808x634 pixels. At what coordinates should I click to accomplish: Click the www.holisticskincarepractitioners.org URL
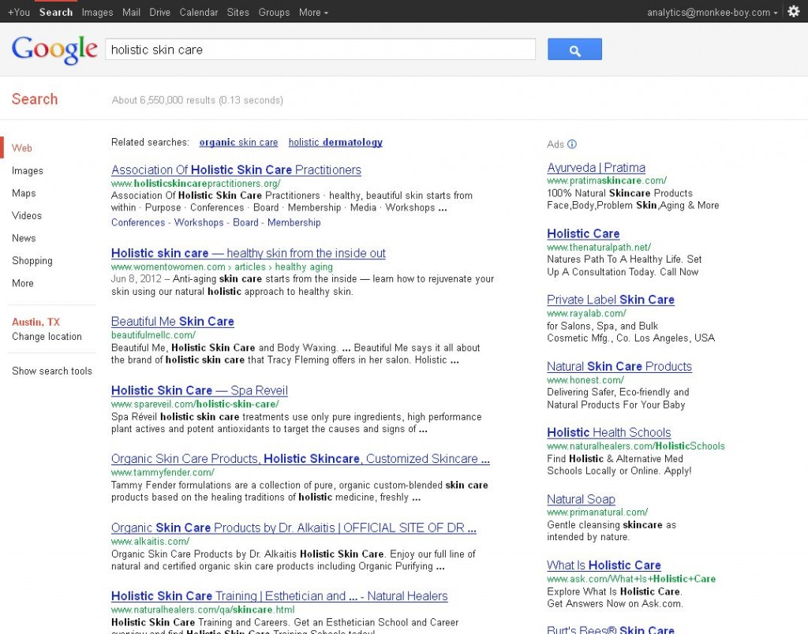pyautogui.click(x=196, y=184)
